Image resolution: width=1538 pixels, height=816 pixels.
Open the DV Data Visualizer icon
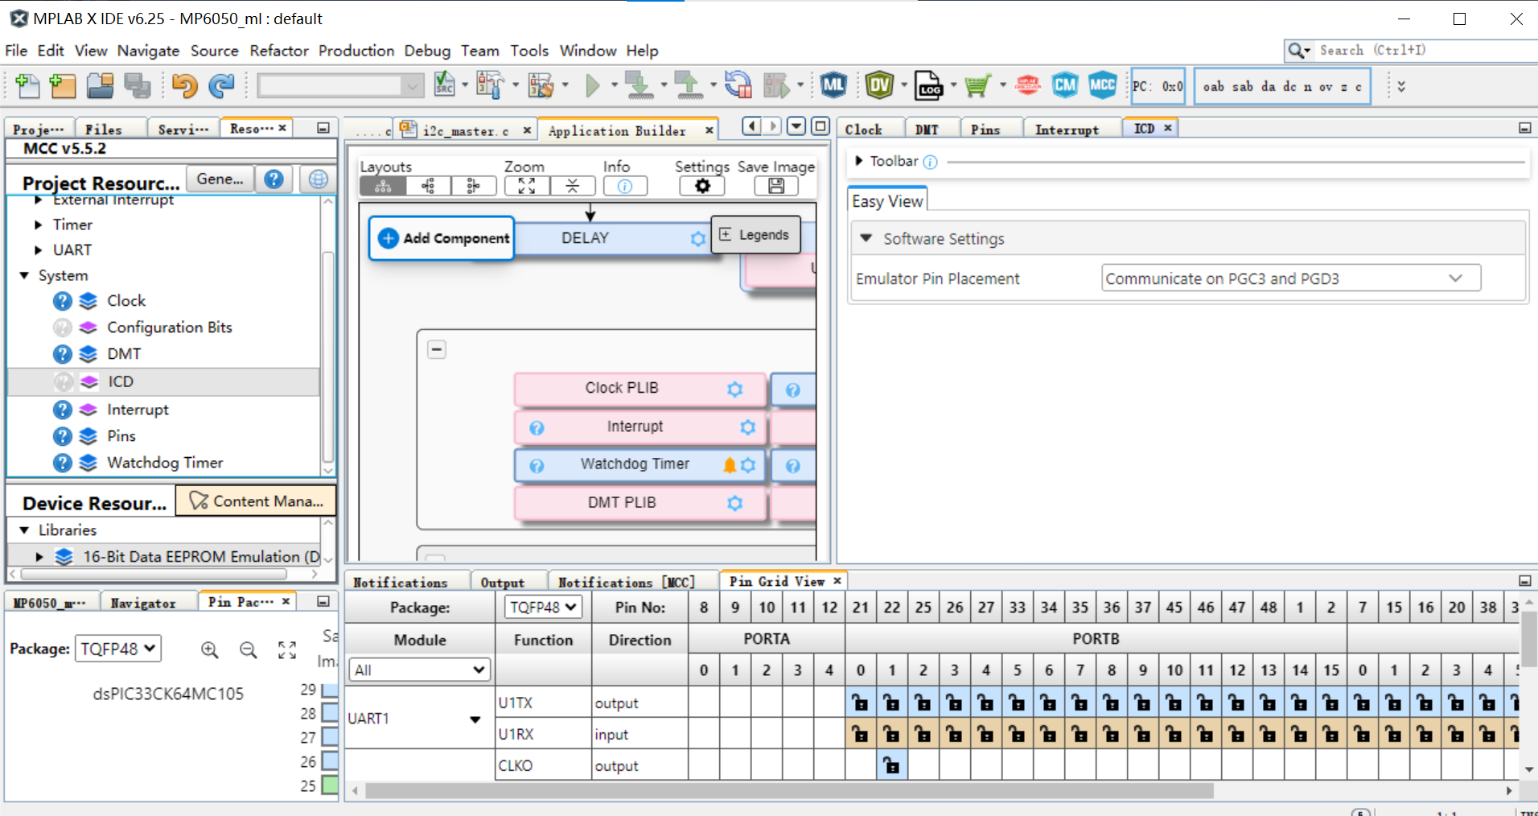point(879,84)
